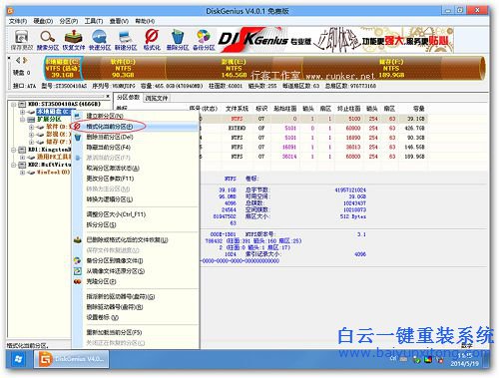Collapse the 扩展分区 tree node
Viewport: 499px width, 378px height.
tap(23, 120)
